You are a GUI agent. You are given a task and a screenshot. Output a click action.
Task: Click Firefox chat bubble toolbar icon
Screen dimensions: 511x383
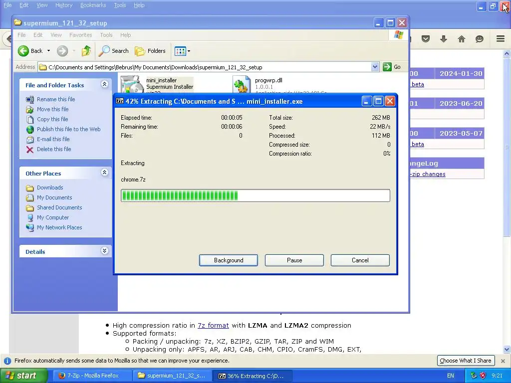tap(480, 39)
